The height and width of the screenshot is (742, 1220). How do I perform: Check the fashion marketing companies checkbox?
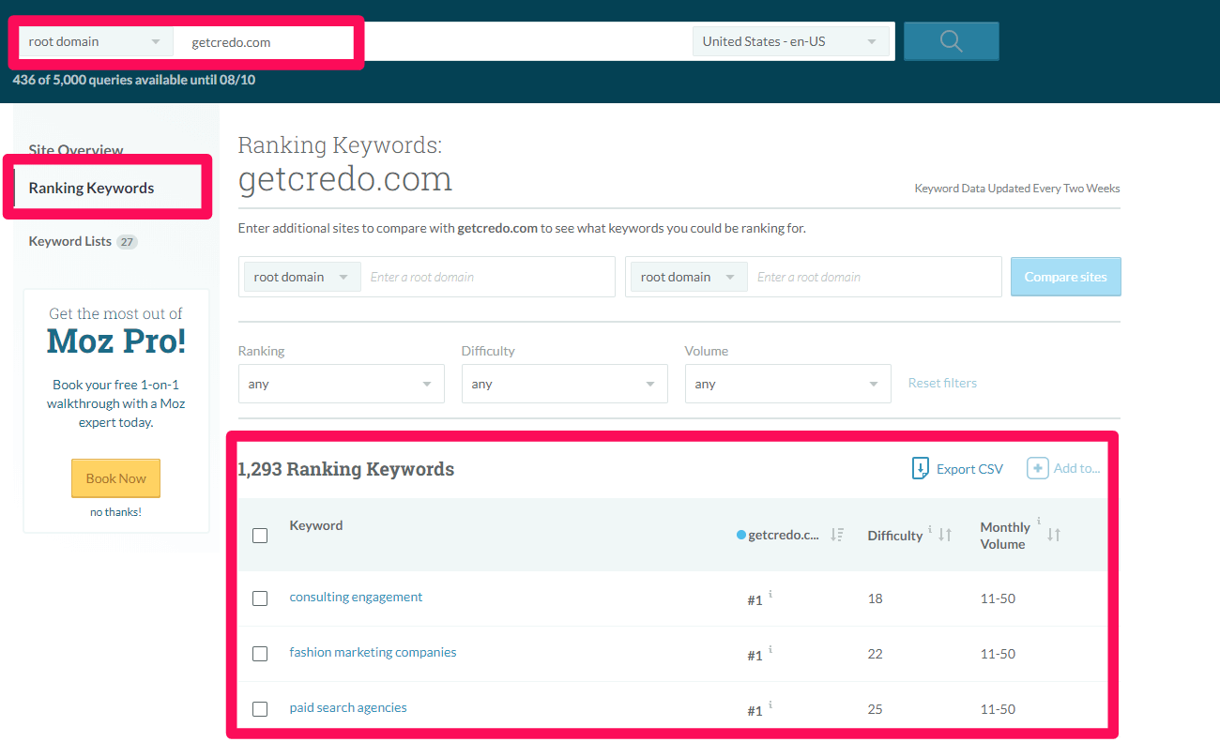point(260,654)
